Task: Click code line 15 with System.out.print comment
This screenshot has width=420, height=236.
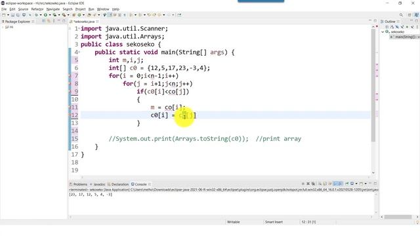Action: click(205, 139)
